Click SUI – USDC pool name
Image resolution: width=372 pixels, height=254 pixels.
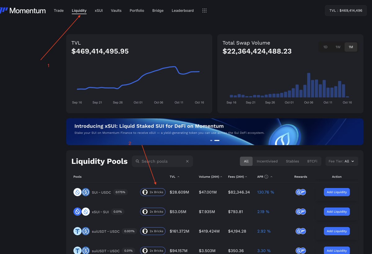click(101, 192)
